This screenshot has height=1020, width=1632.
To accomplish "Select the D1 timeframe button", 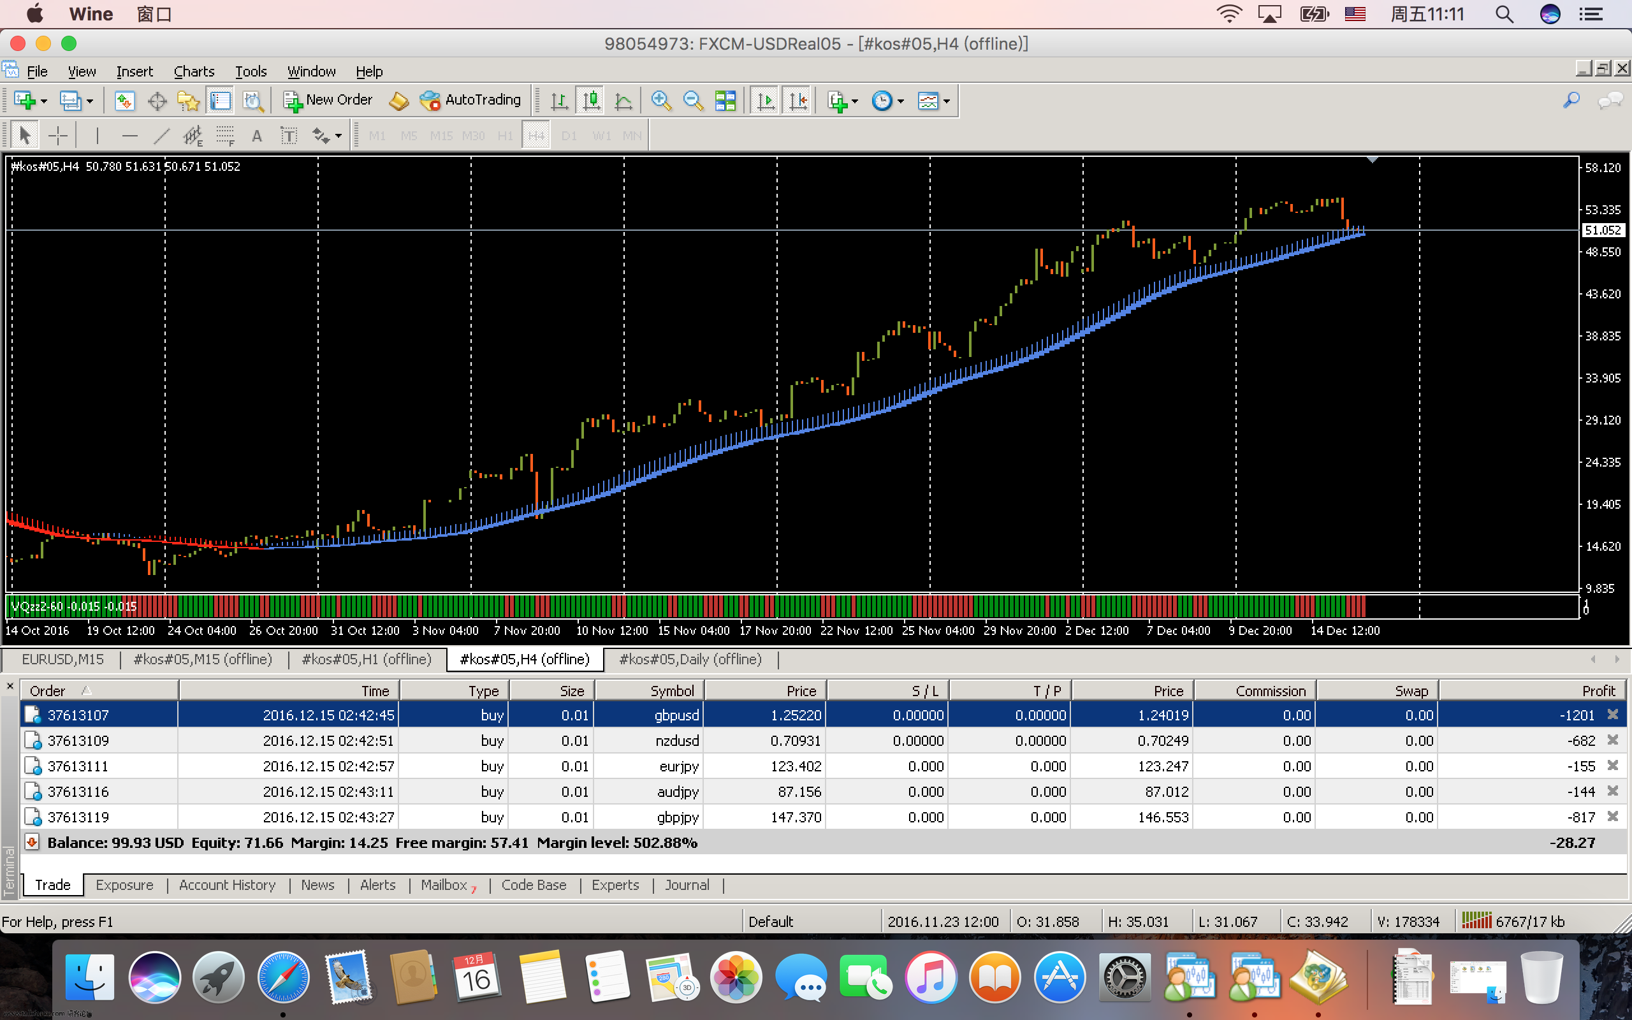I will click(569, 136).
